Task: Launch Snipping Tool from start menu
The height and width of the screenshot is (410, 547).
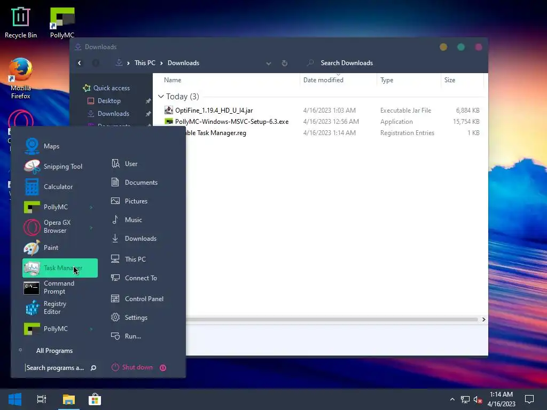Action: coord(60,167)
